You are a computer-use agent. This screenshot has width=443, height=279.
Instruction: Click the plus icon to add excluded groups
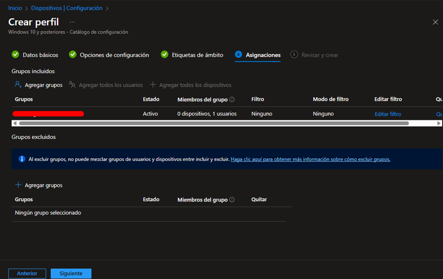click(x=18, y=185)
